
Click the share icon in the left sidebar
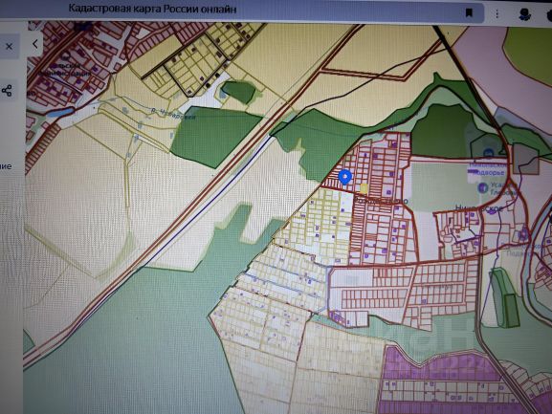click(7, 91)
